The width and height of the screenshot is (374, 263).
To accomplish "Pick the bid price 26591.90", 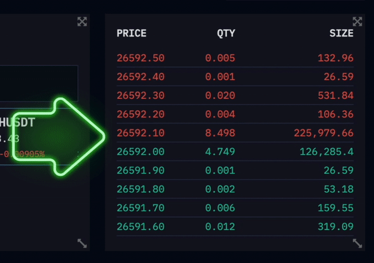I will coord(140,170).
